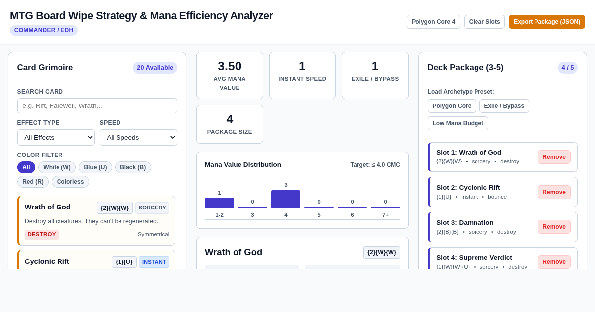Click the Clear Slots button
Image resolution: width=595 pixels, height=312 pixels.
484,22
